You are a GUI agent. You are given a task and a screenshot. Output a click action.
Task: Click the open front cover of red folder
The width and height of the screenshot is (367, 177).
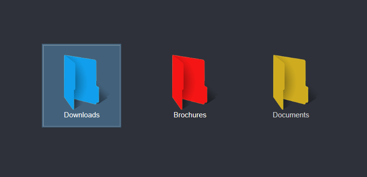(177, 82)
